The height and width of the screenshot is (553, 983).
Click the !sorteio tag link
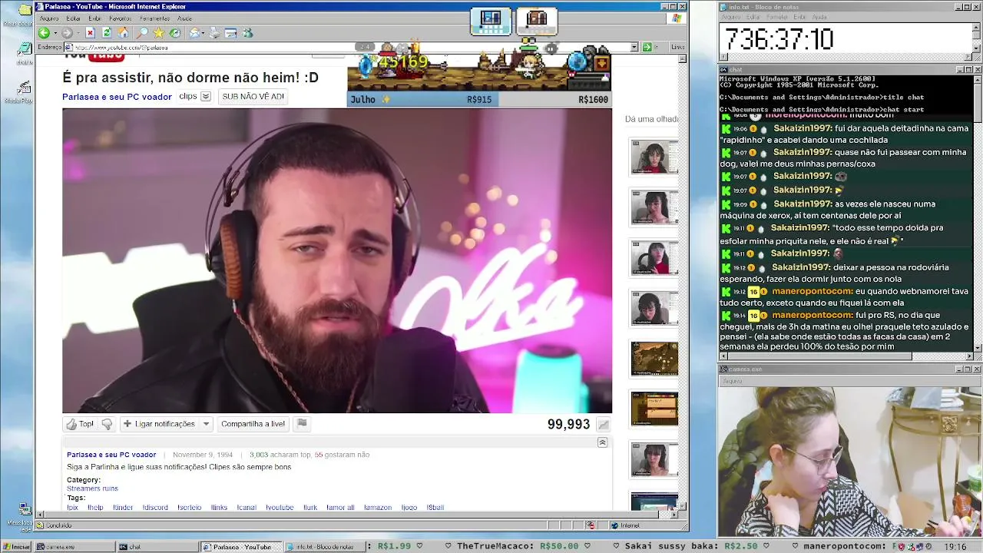pos(189,508)
